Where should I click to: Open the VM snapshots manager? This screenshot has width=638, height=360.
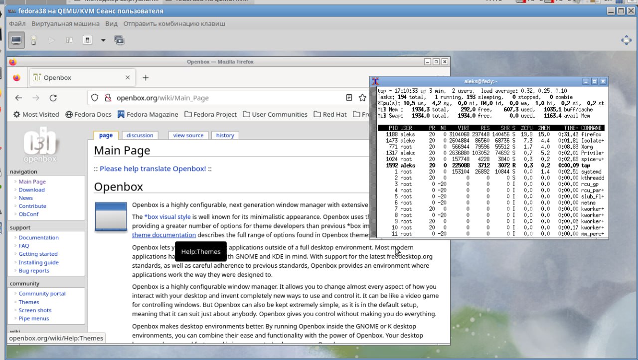pos(119,40)
